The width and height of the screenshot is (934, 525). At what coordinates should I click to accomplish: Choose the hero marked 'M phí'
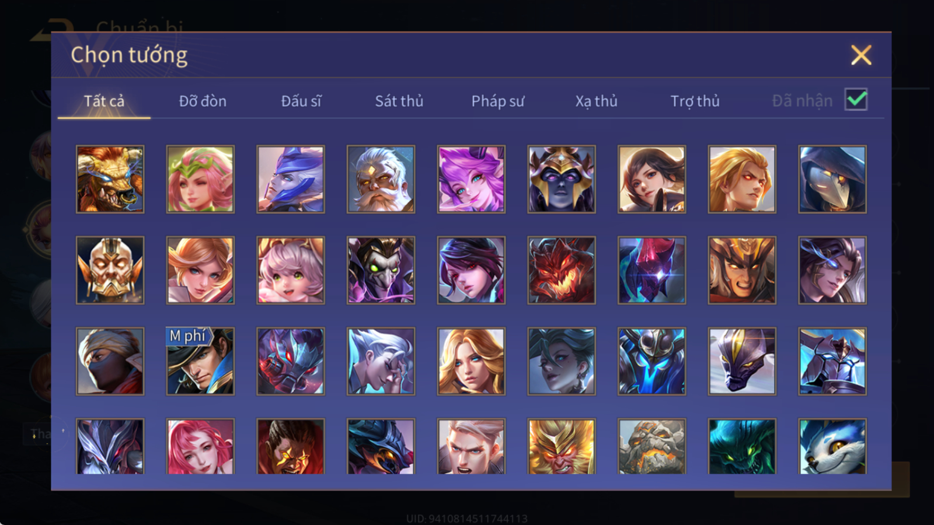click(200, 361)
